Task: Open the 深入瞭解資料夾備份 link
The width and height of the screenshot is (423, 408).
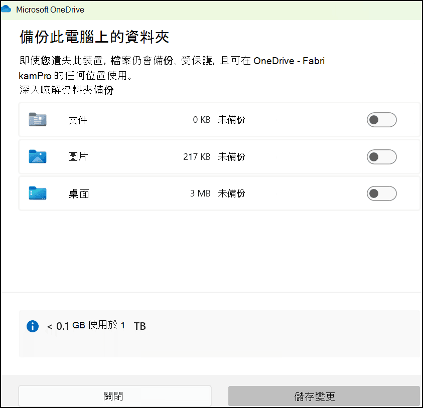Action: pos(66,90)
